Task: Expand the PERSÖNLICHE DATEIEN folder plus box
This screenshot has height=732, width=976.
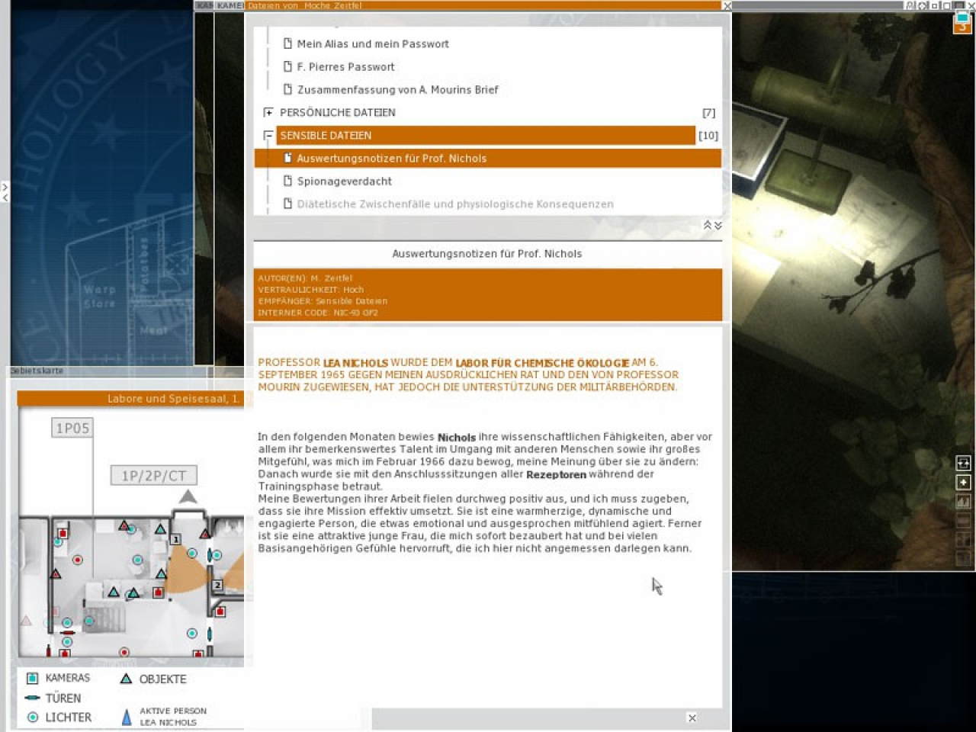Action: 268,113
